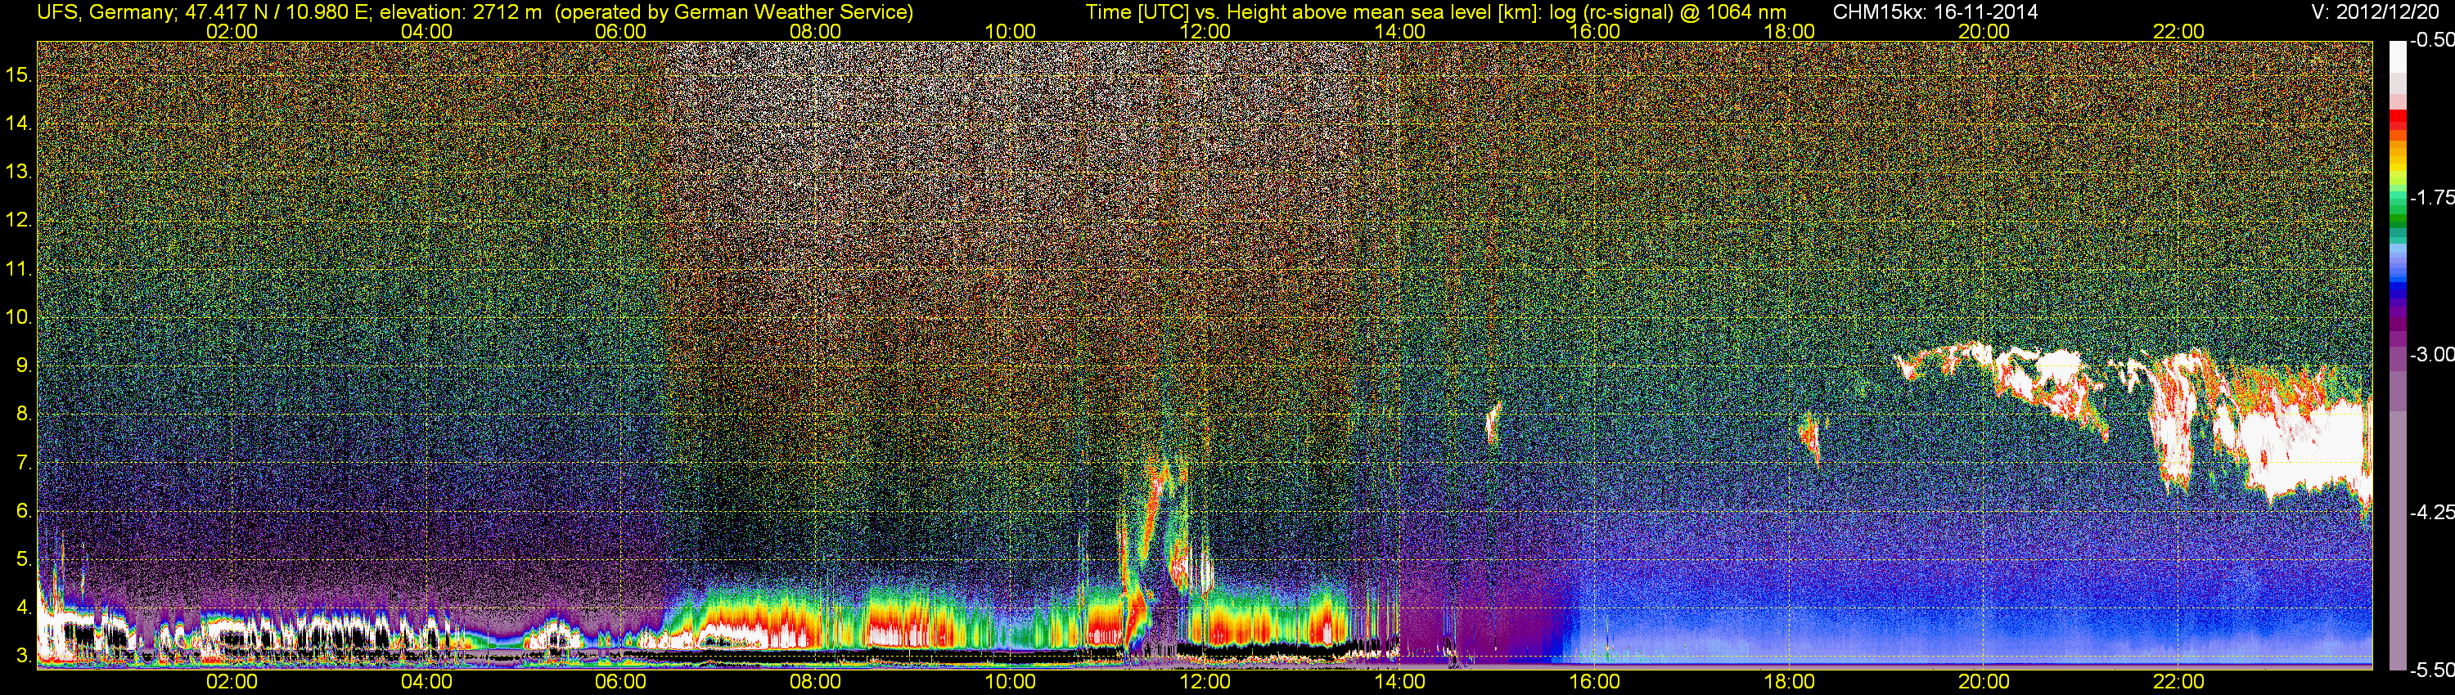Click the '16:00' label on the bottom time axis
2455x695 pixels.
(1594, 682)
